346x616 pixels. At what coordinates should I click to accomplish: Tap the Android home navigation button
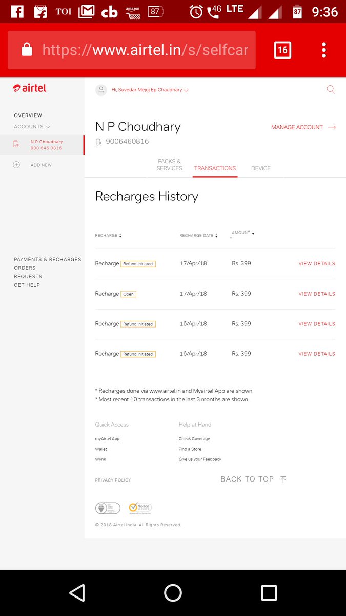click(173, 593)
